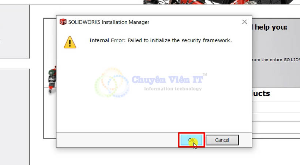The width and height of the screenshot is (300, 165).
Task: Click the OK button in the error dialog
Action: click(191, 140)
